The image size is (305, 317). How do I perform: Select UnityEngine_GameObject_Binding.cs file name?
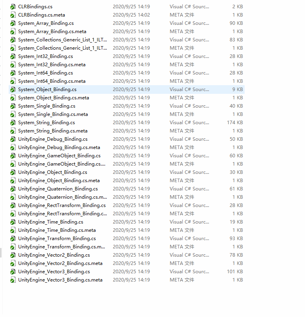tap(59, 156)
